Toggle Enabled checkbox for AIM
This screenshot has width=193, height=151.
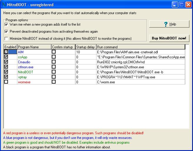coord(6,52)
